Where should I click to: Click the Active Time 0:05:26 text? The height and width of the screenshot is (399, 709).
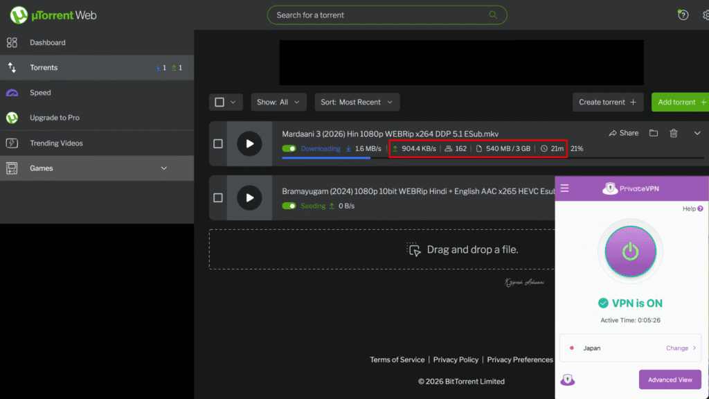coord(630,320)
